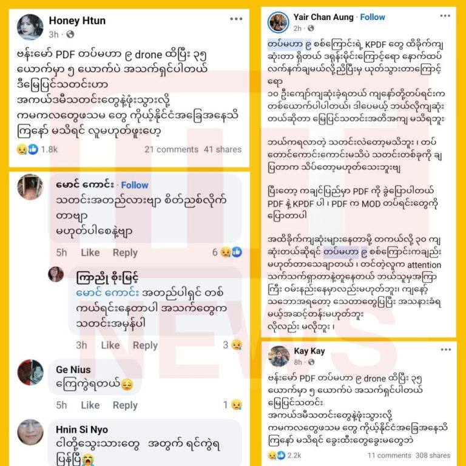Open Hnin Si Nyo's profile name

click(82, 430)
